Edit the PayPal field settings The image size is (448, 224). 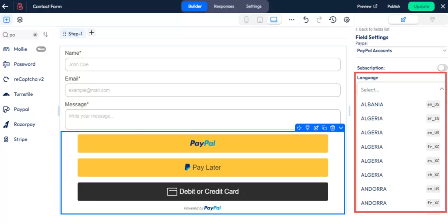pyautogui.click(x=316, y=128)
